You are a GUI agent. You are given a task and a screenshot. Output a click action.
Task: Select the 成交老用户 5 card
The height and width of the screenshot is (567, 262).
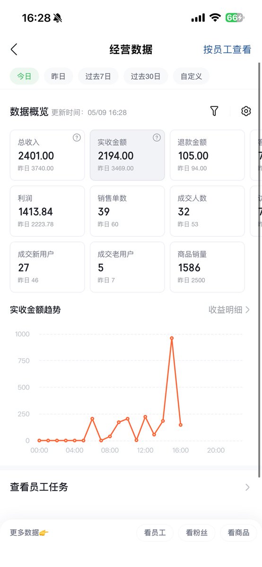tap(127, 267)
